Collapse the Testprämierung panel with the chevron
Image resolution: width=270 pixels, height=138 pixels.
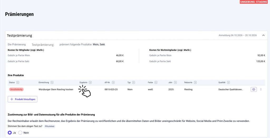263,35
